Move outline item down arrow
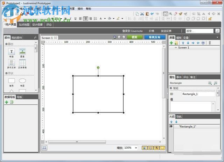Image resolution: width=224 pixels, height=162 pixels. [176, 122]
